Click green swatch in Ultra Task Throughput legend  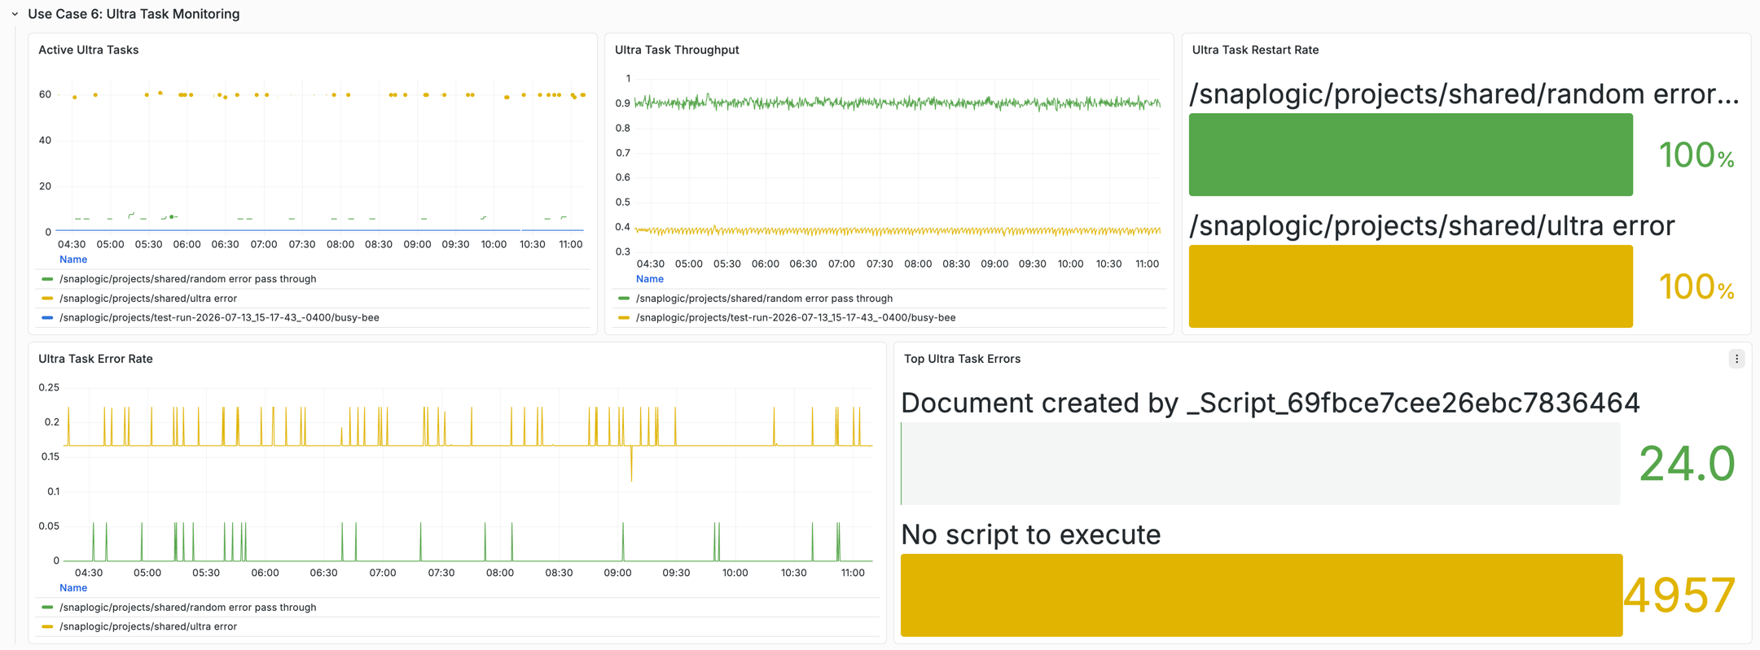624,299
